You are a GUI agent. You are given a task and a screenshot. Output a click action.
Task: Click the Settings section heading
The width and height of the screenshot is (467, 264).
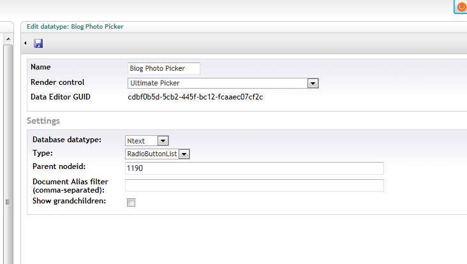(x=43, y=121)
